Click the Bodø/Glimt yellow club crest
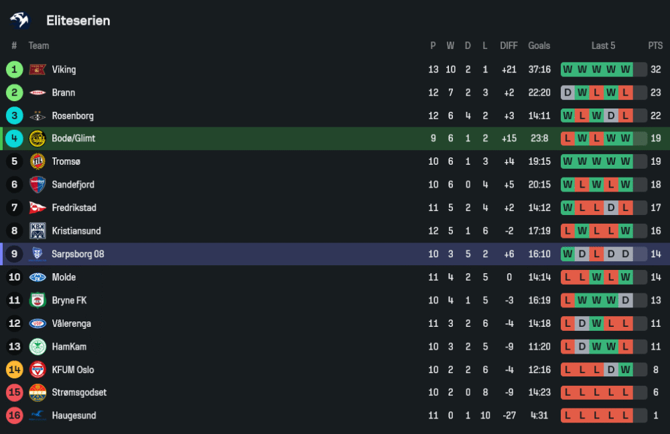The height and width of the screenshot is (434, 670). click(x=38, y=139)
